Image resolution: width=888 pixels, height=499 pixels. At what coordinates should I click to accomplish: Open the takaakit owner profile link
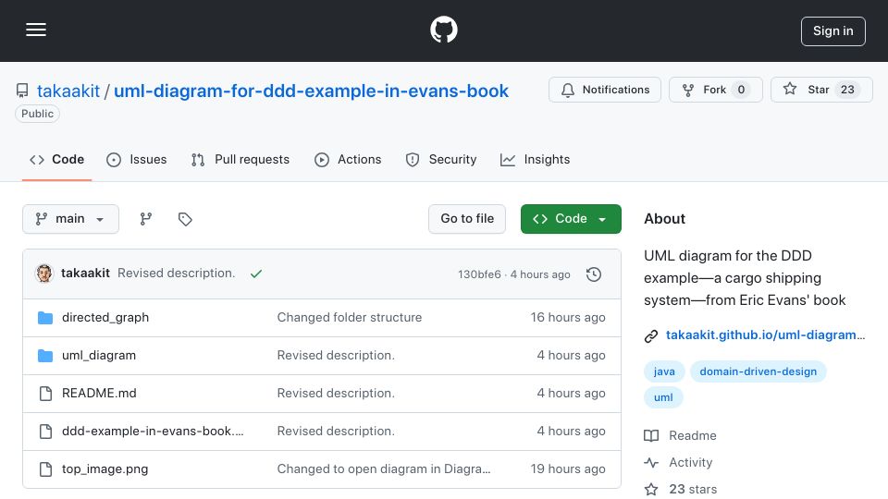68,91
